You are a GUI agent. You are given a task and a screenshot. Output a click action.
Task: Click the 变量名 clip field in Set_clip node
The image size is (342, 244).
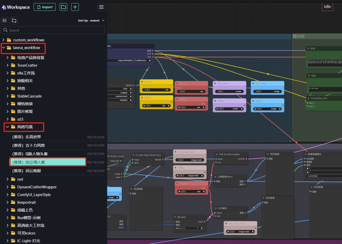coord(156,90)
